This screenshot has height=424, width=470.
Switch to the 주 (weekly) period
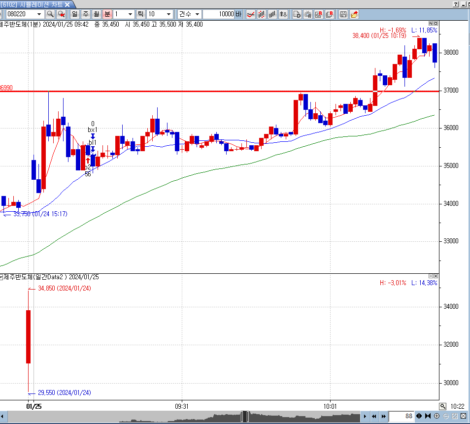pos(85,14)
